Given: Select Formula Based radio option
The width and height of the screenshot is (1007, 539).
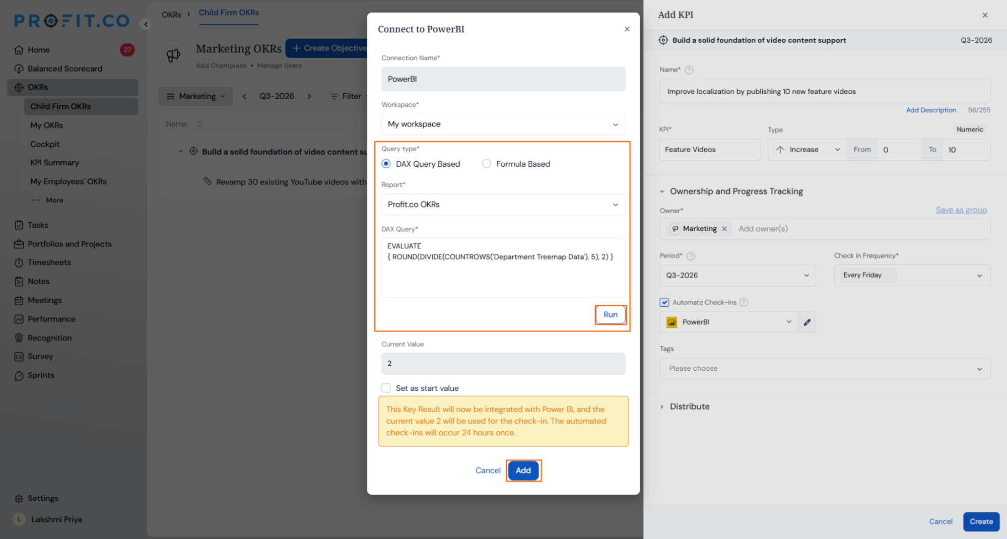Looking at the screenshot, I should 487,164.
